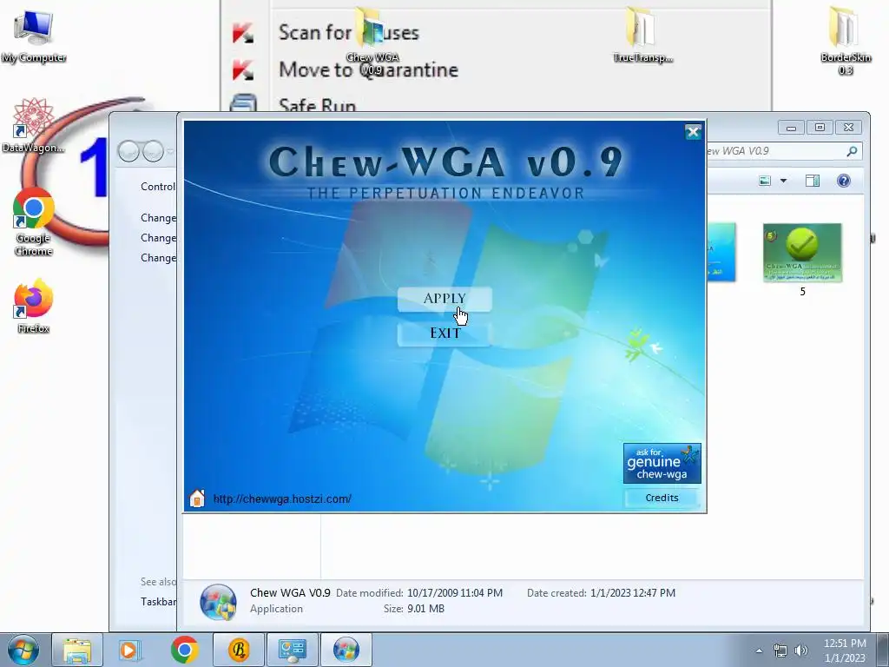Click the taskbar clock 12:51 PM

click(845, 644)
